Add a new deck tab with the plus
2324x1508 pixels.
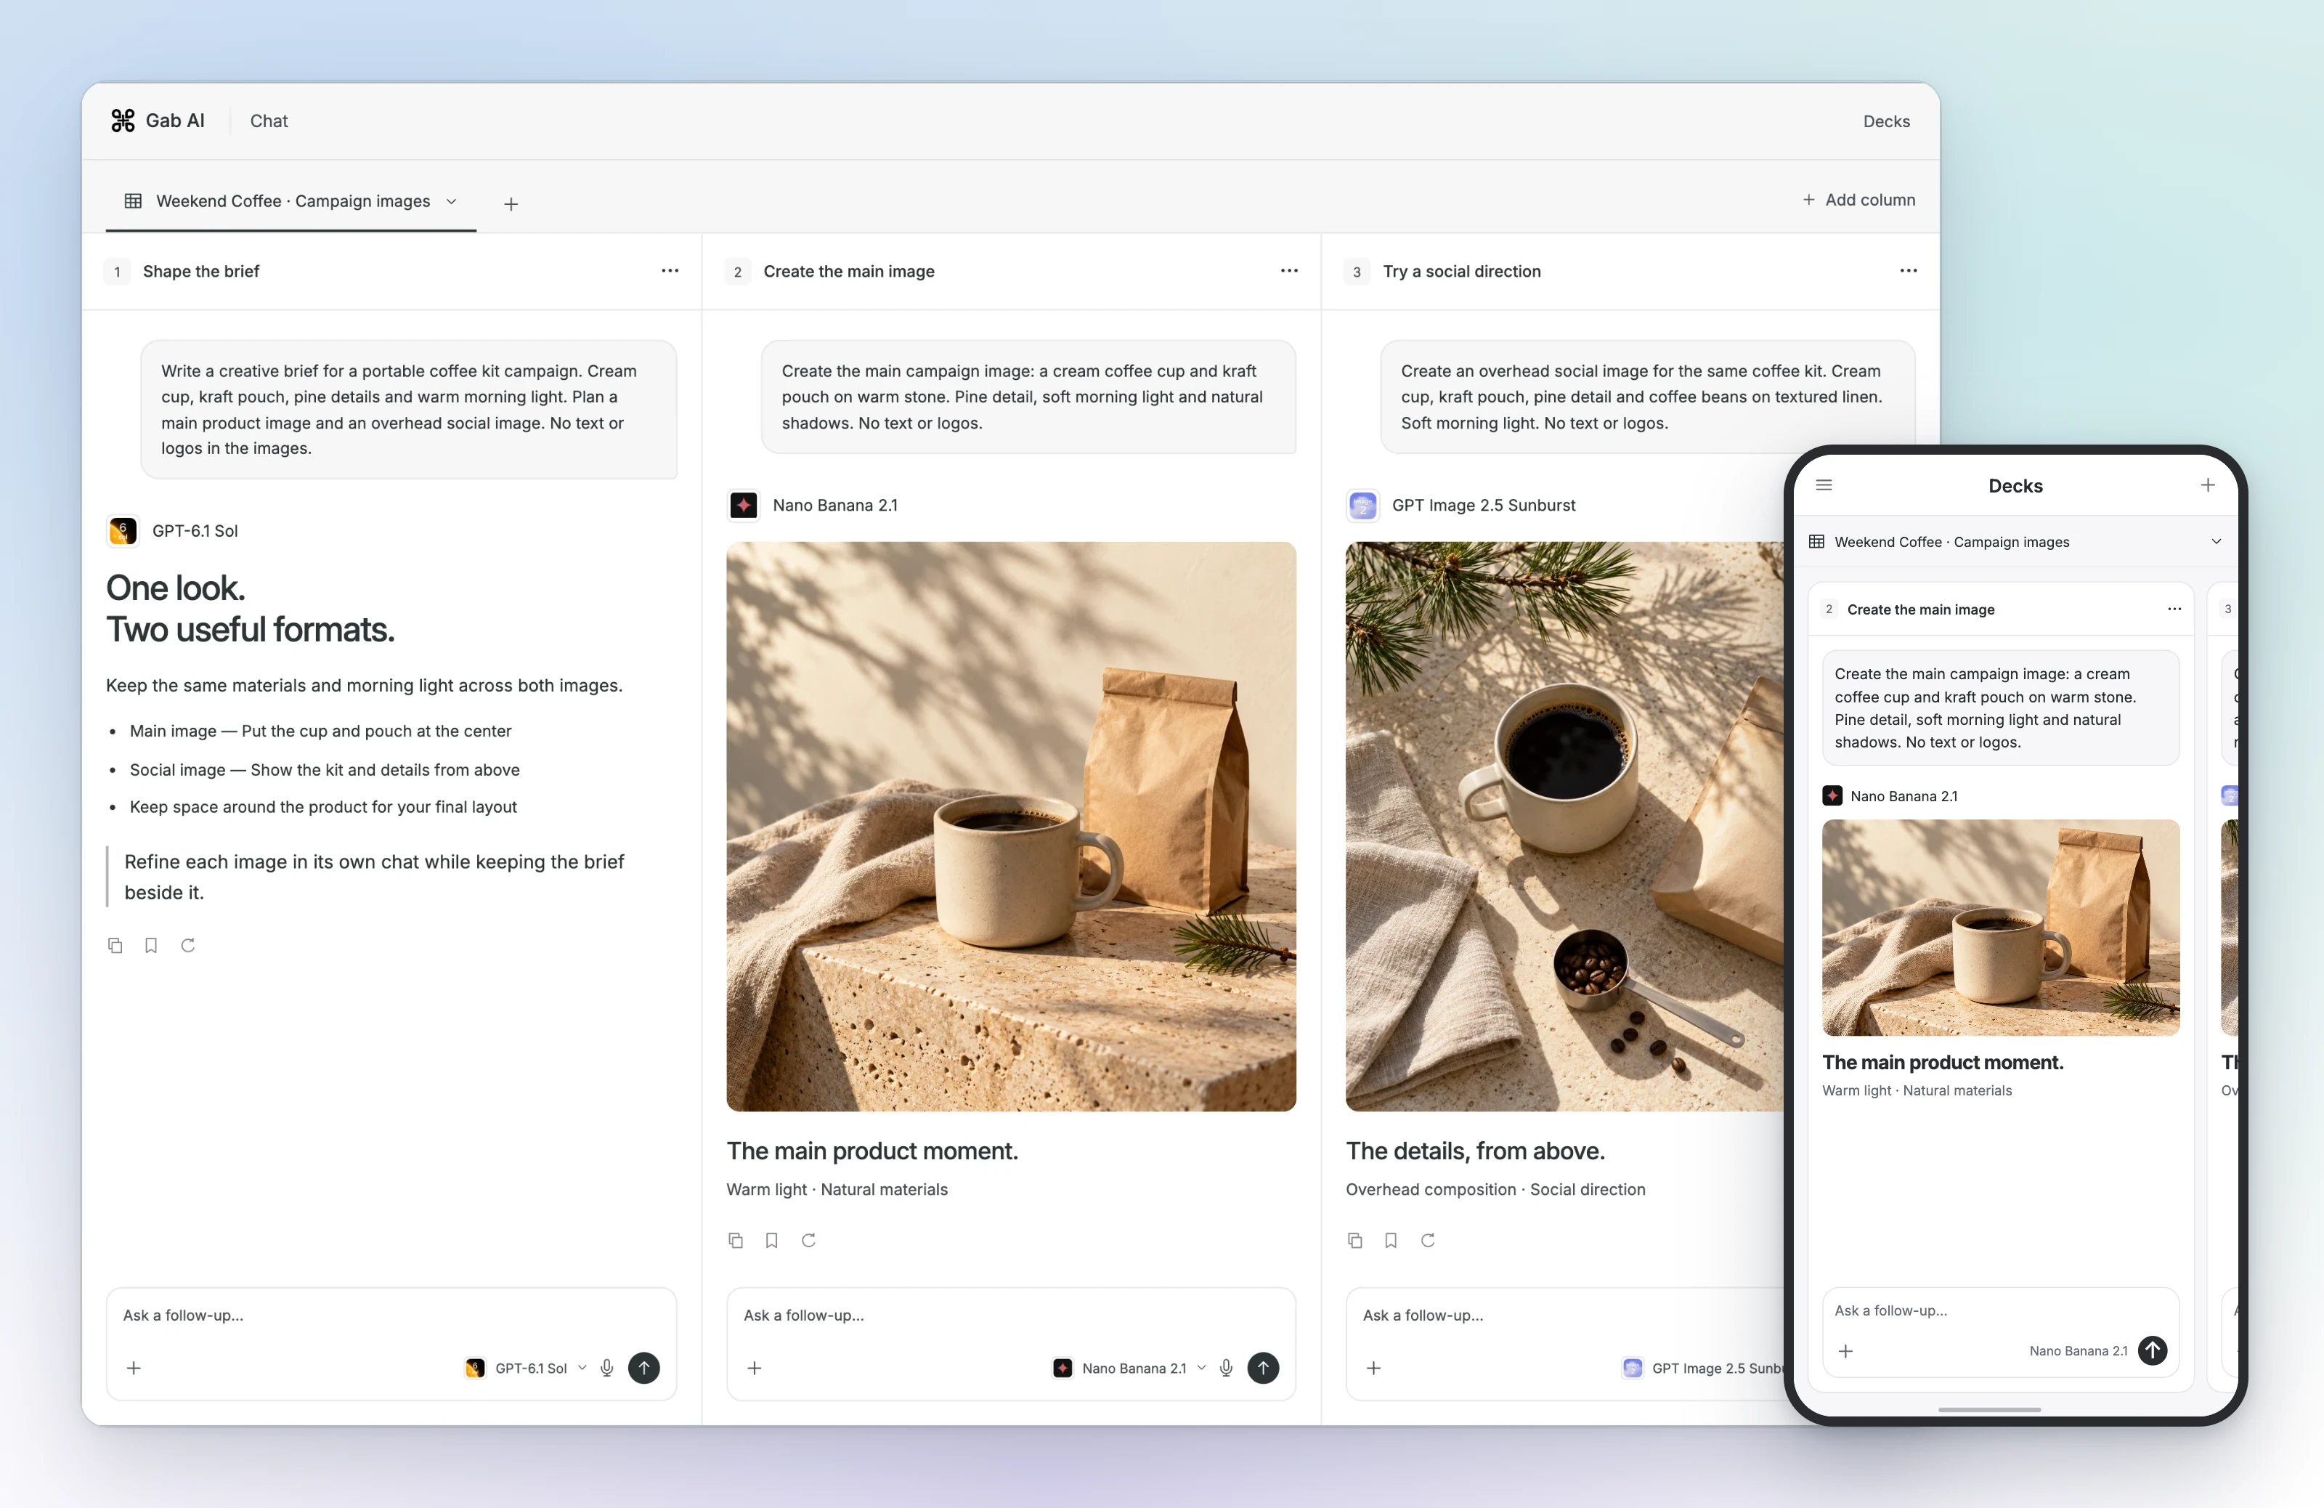pyautogui.click(x=511, y=203)
